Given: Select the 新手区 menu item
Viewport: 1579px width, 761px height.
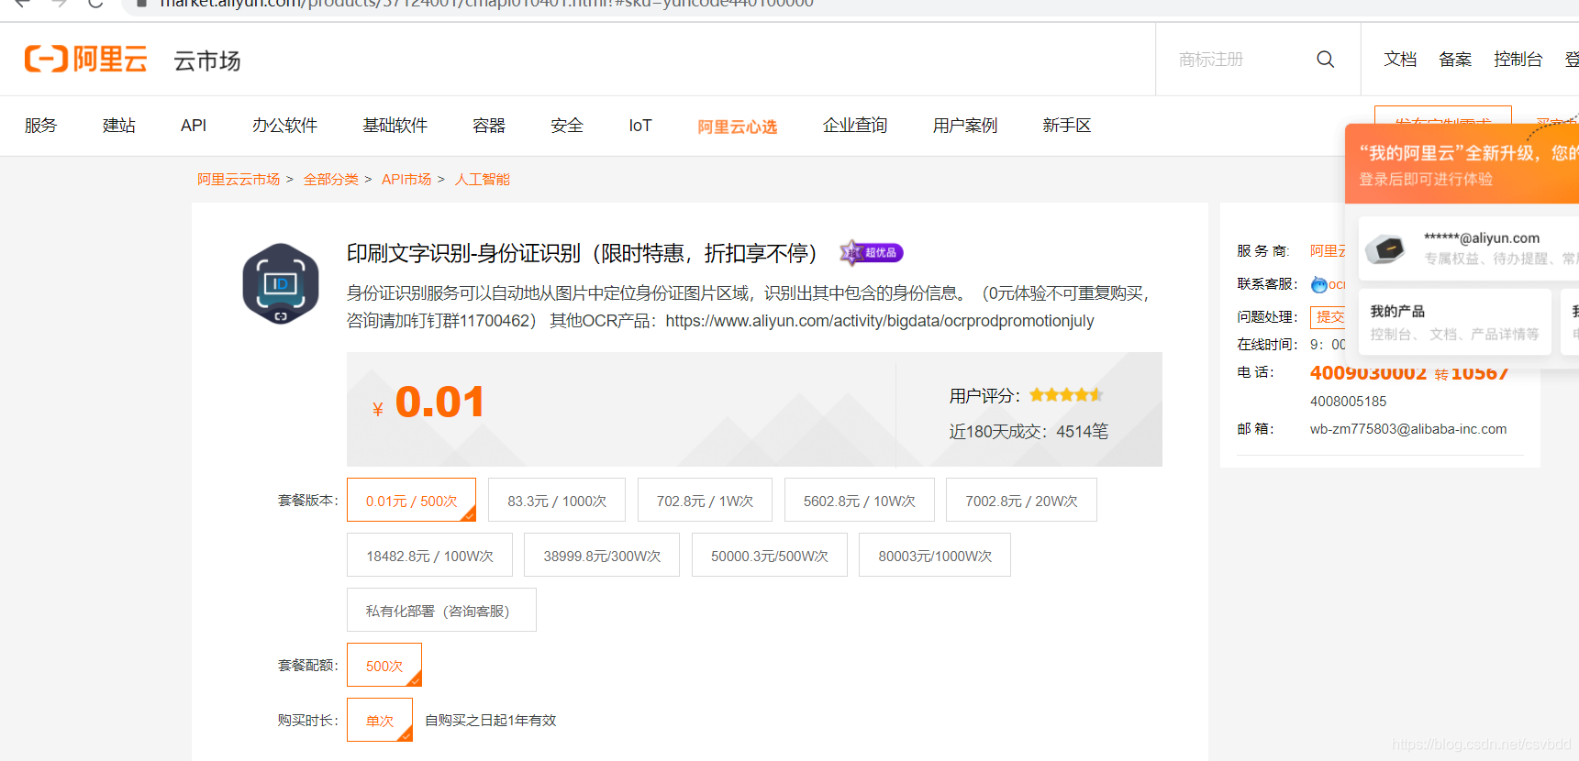Looking at the screenshot, I should [x=1067, y=126].
